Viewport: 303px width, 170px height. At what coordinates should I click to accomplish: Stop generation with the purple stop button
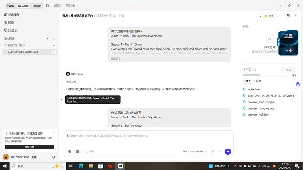228,152
